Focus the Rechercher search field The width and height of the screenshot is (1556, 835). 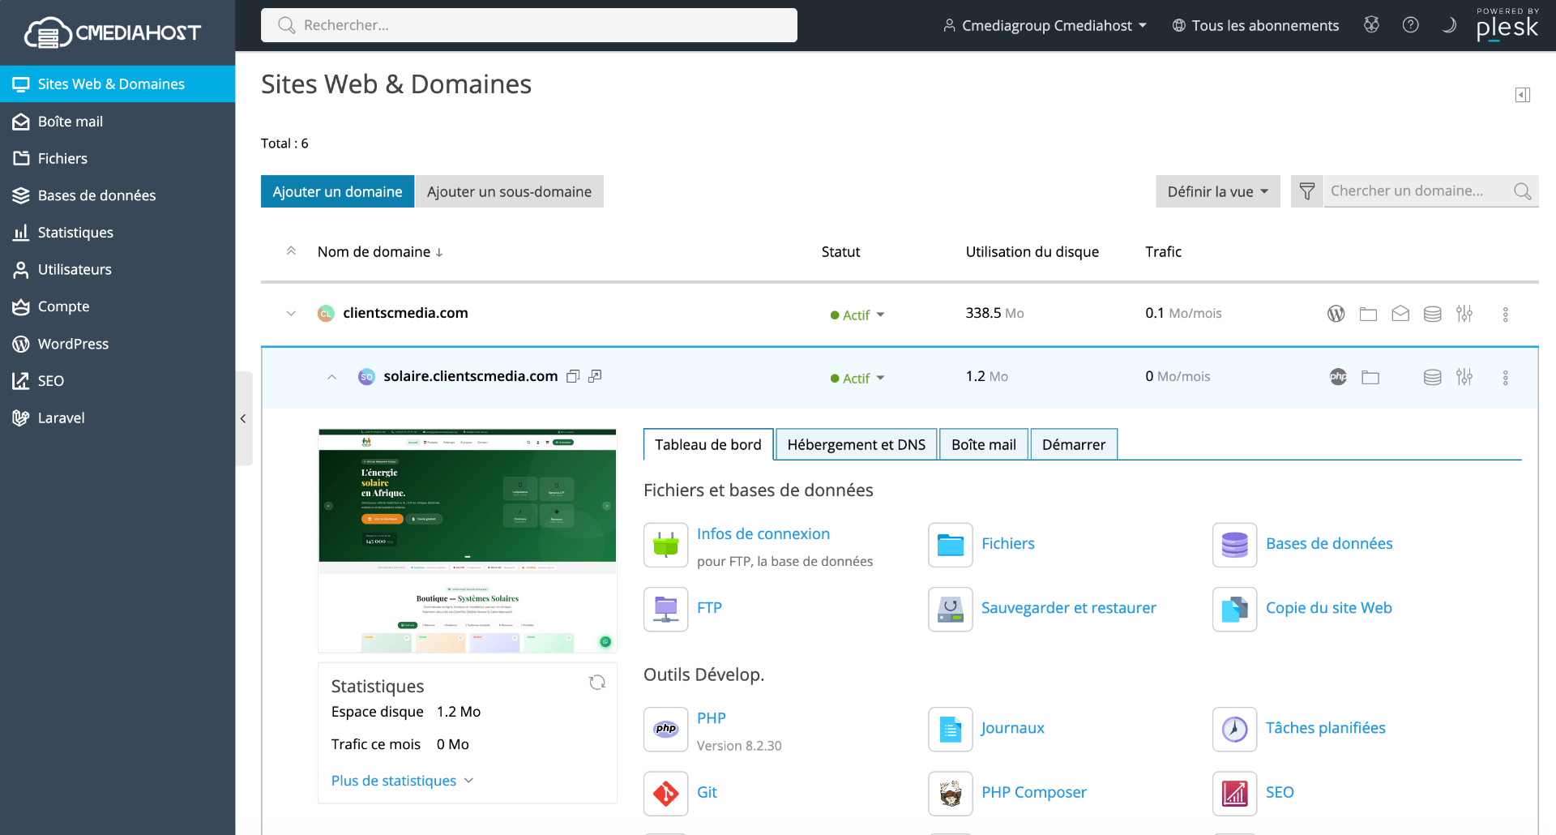coord(529,25)
